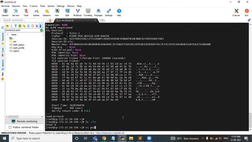252x142 pixels.
Task: Switch to Sftp vertical sidebar tab
Action: point(3,76)
